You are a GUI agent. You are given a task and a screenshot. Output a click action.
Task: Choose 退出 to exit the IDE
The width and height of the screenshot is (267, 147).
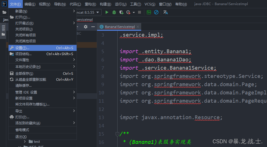point(43,136)
